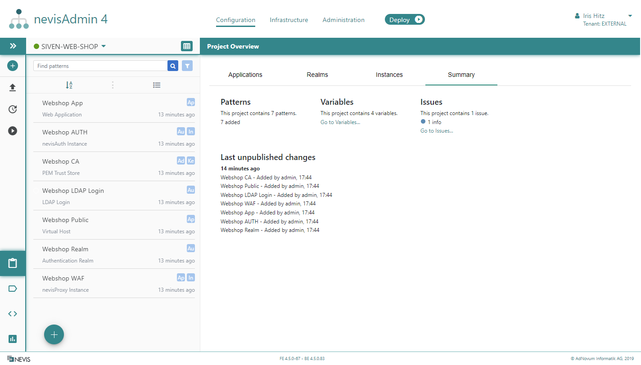Open the history clock icon in sidebar
641x365 pixels.
coord(13,109)
